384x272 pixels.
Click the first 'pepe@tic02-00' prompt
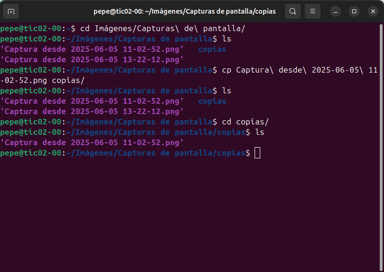31,28
